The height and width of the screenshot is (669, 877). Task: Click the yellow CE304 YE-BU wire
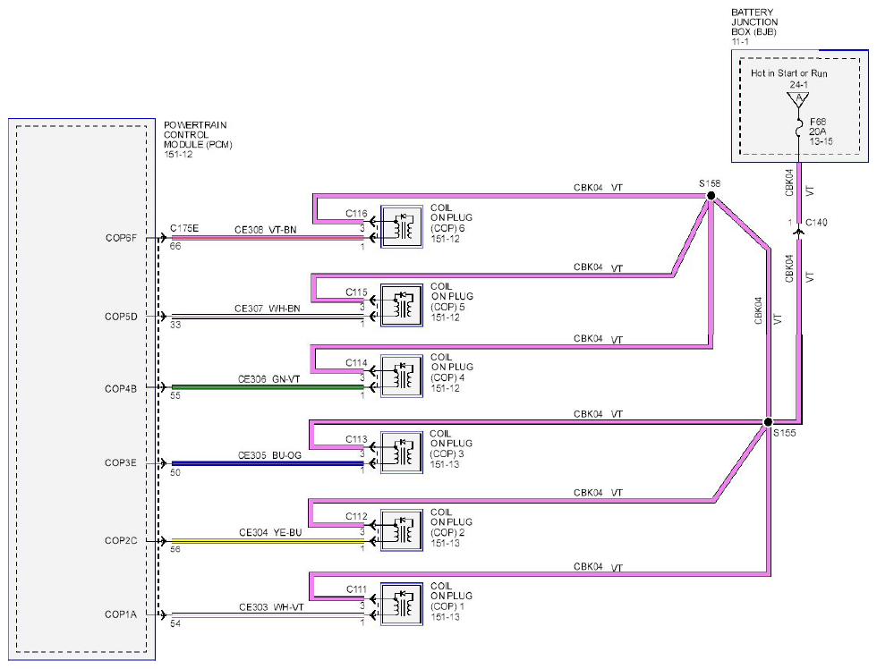[268, 541]
